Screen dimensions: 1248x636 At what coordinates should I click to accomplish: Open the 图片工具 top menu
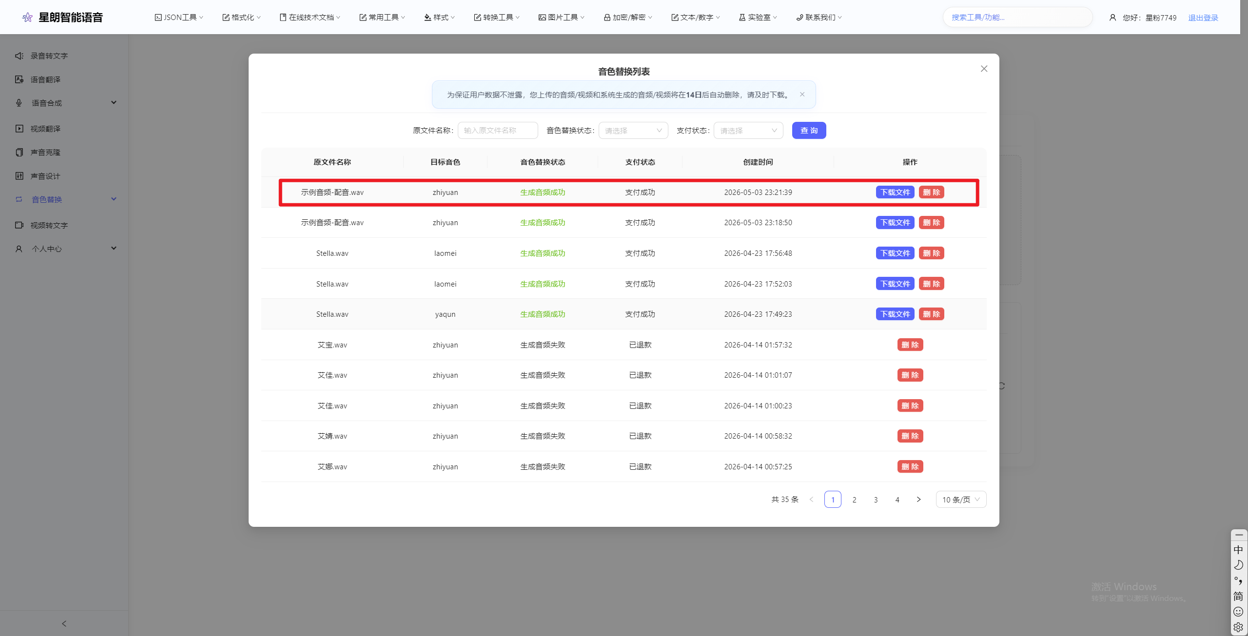[562, 18]
